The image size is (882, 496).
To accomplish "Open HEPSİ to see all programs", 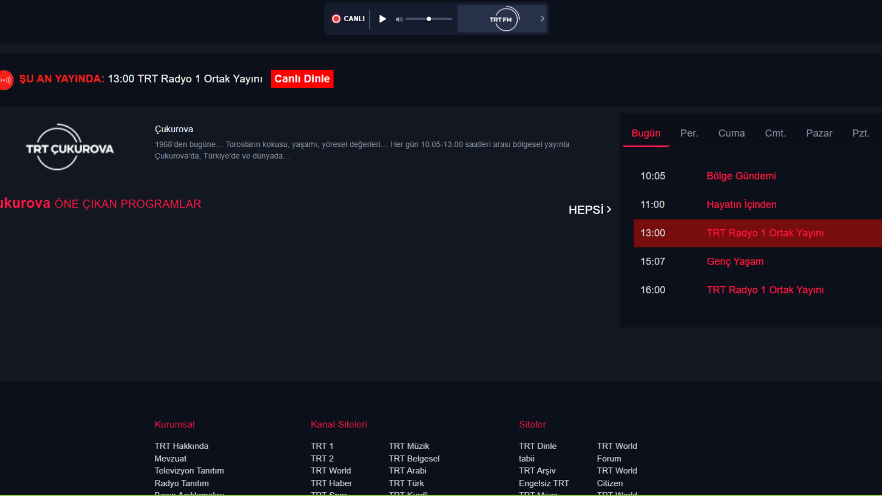I will pyautogui.click(x=590, y=210).
